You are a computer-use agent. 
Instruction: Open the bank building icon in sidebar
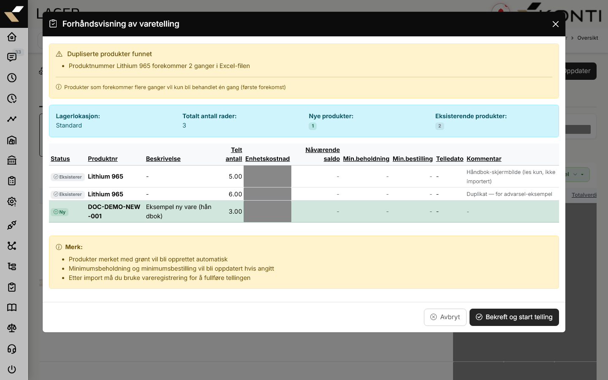(12, 160)
